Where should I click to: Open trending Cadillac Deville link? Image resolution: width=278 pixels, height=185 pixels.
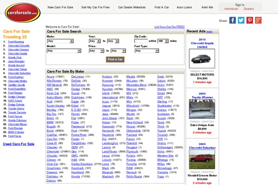pos(17,85)
